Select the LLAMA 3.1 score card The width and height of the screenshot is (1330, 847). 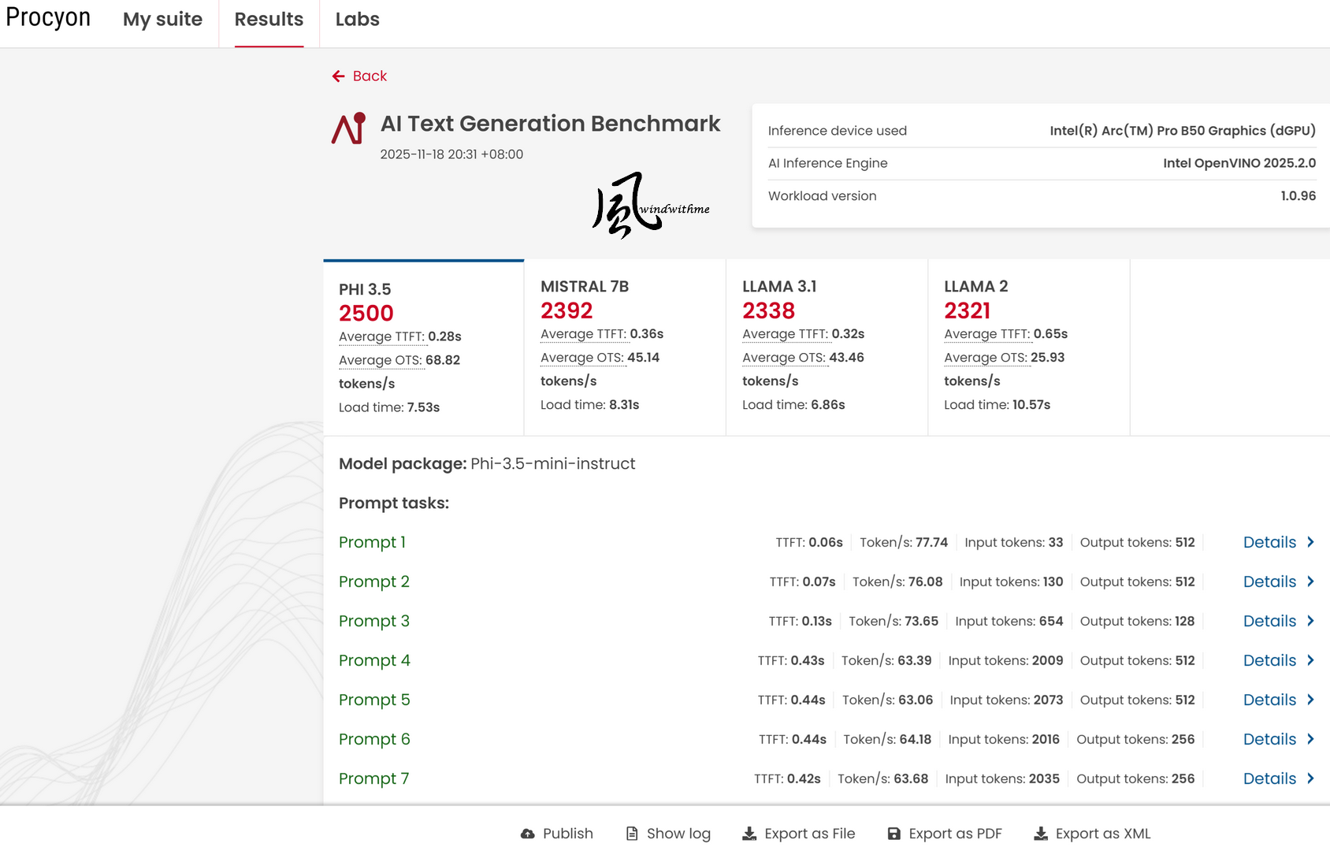click(x=826, y=347)
